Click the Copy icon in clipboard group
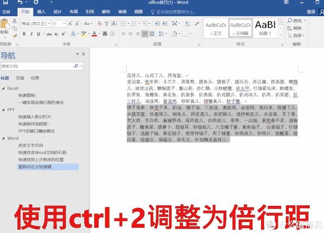This screenshot has width=324, height=233. (x=14, y=28)
